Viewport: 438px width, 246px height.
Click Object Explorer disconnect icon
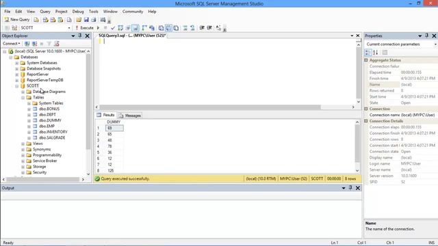click(x=34, y=44)
